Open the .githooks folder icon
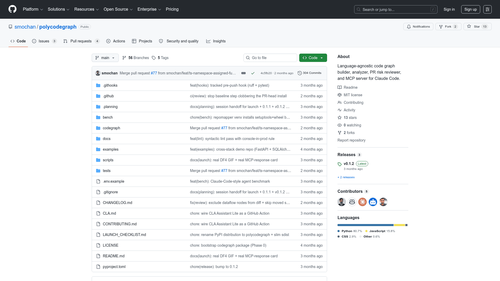500x281 pixels. 98,85
